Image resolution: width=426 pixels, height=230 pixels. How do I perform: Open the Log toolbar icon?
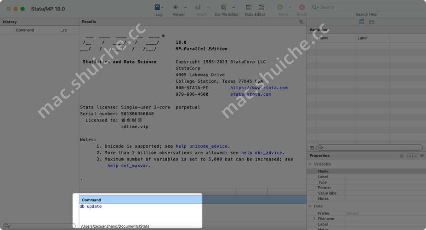[x=158, y=7]
